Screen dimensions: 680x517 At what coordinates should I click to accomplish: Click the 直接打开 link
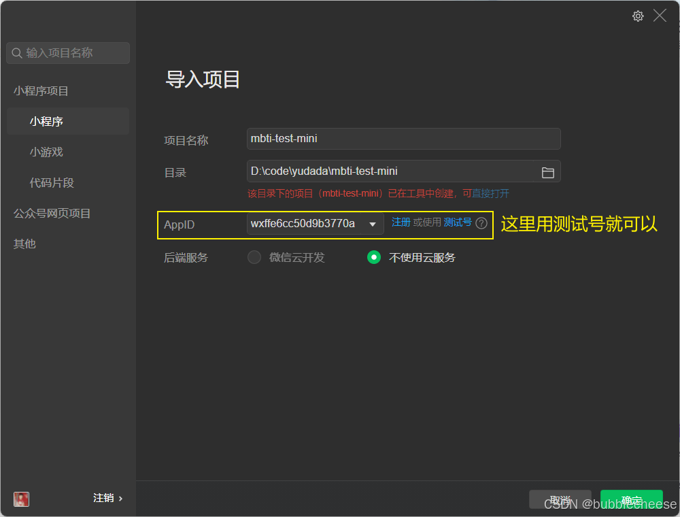click(490, 193)
